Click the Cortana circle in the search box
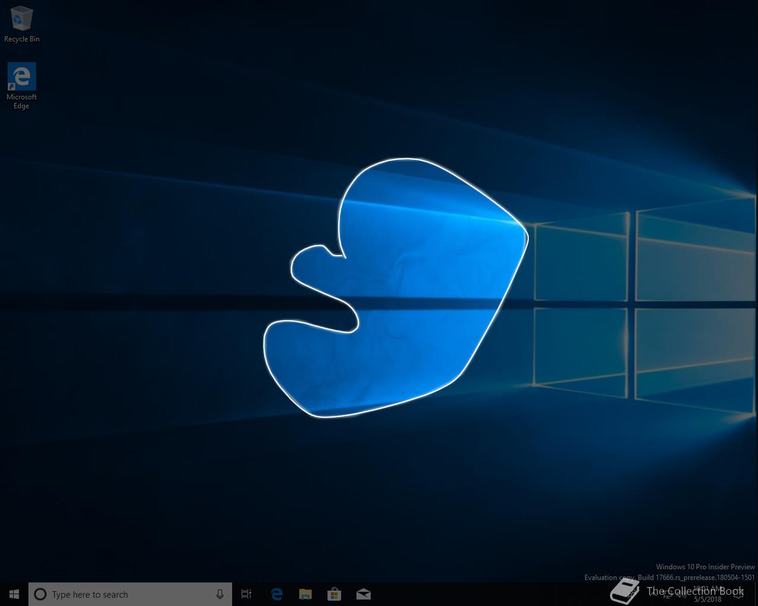Screen dimensions: 758x606 point(40,594)
